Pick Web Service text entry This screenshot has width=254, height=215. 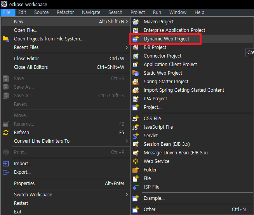pyautogui.click(x=157, y=161)
